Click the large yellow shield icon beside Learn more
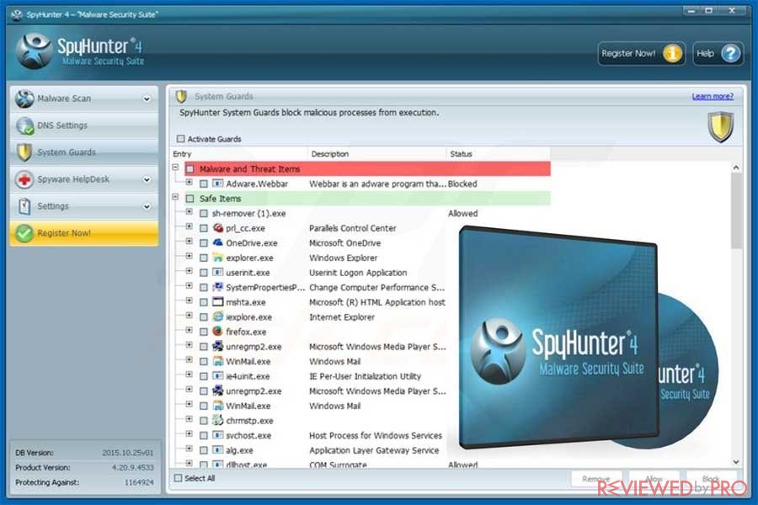The width and height of the screenshot is (758, 505). (721, 126)
